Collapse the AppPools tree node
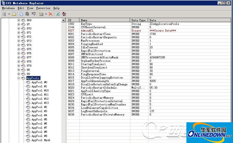The height and width of the screenshot is (143, 233). coord(19,78)
